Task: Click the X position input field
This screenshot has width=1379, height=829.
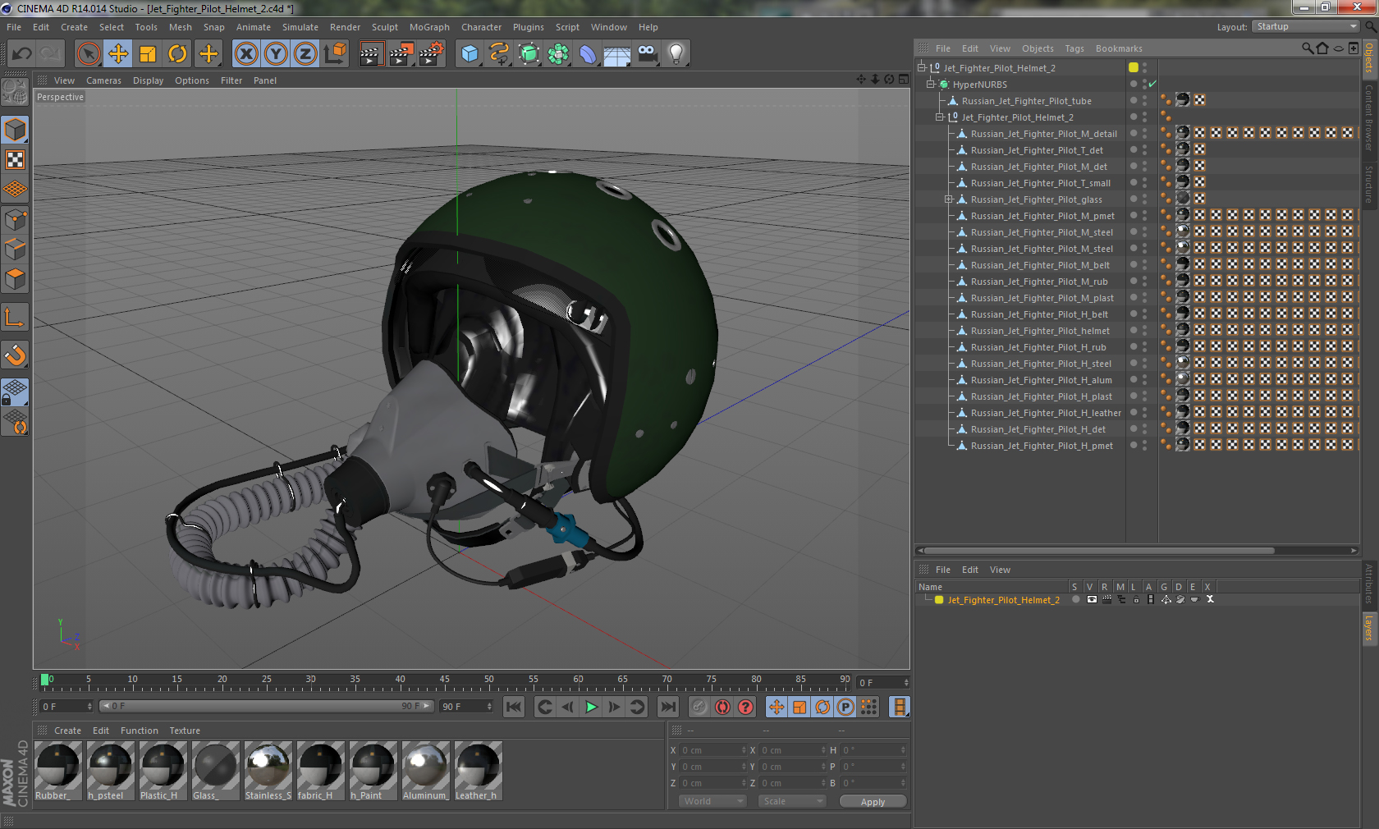Action: (x=714, y=750)
